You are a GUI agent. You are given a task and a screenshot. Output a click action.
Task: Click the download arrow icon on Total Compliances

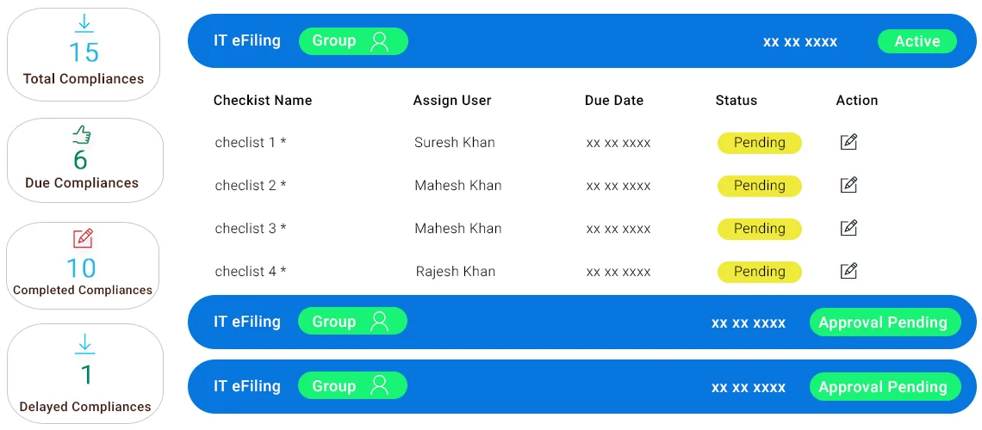click(x=84, y=24)
